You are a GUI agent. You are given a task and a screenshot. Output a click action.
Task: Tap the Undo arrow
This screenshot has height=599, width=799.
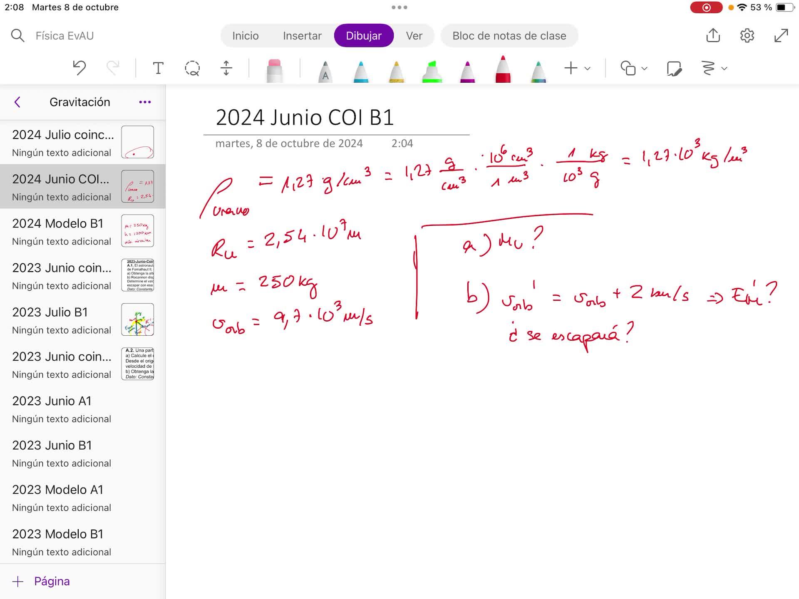tap(79, 68)
